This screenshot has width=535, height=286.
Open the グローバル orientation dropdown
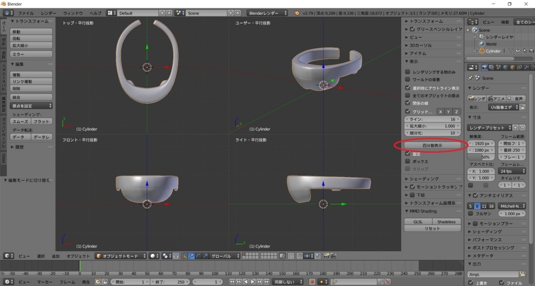(x=225, y=256)
